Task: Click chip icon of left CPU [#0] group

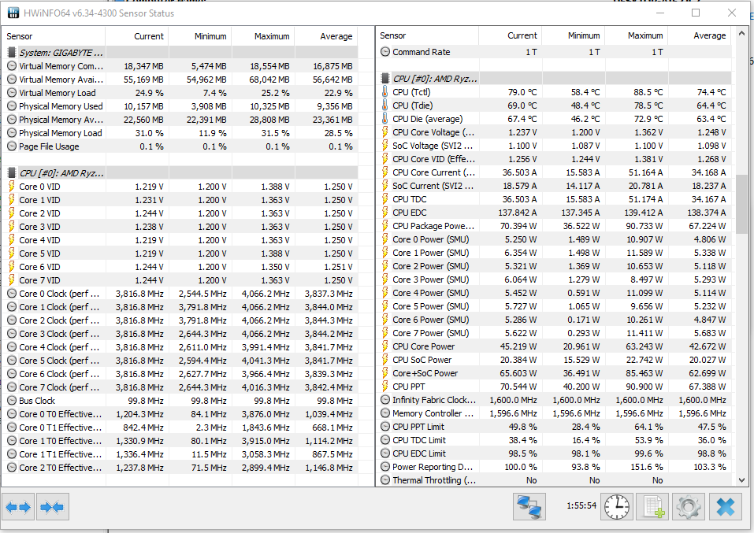Action: (12, 173)
